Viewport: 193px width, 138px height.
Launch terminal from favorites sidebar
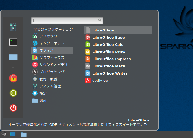[x=13, y=42]
